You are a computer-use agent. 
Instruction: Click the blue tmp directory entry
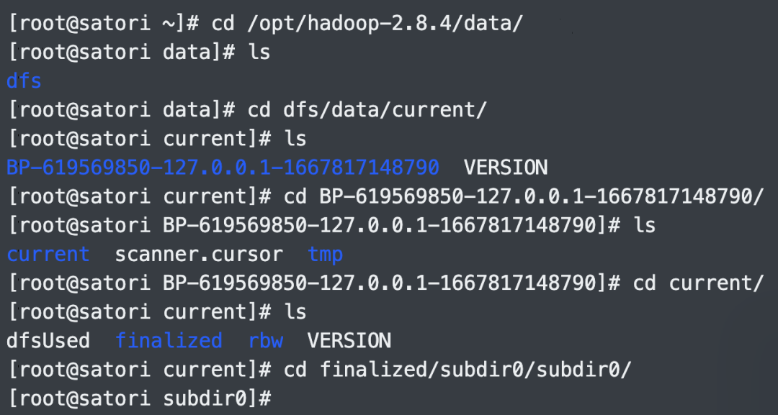[325, 255]
